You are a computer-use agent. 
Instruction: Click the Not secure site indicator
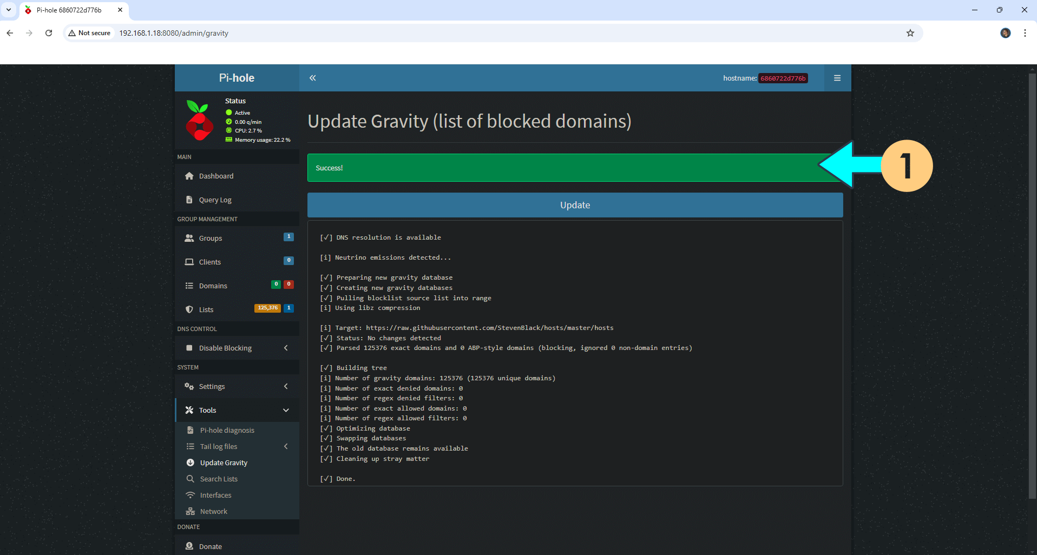[x=89, y=33]
